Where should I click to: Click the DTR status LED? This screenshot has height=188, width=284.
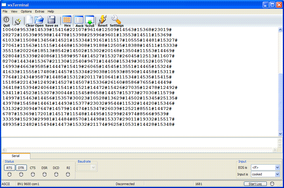(21, 174)
